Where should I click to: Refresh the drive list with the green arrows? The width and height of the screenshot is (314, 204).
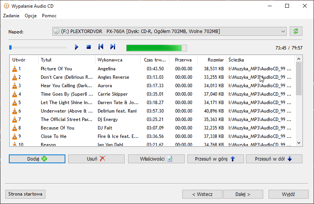296,31
